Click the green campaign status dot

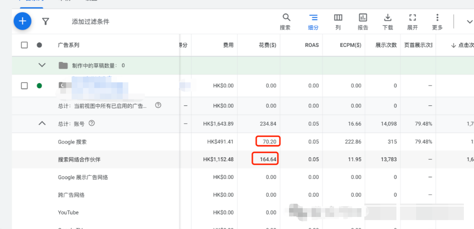pos(39,86)
